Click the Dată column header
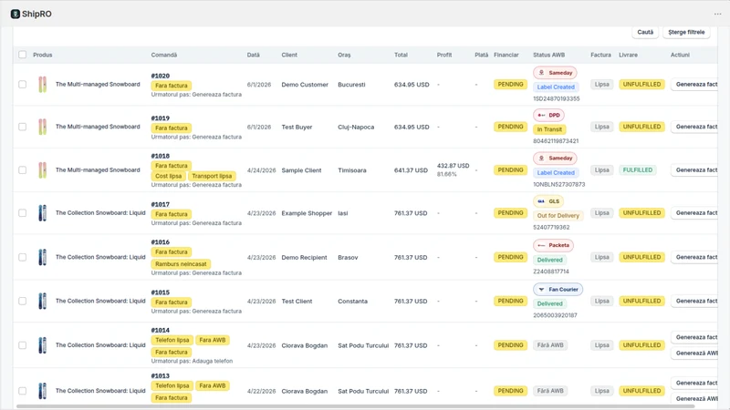730x410 pixels. (254, 55)
